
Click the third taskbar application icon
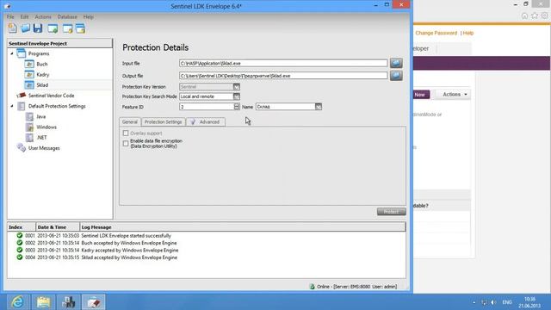click(x=69, y=302)
